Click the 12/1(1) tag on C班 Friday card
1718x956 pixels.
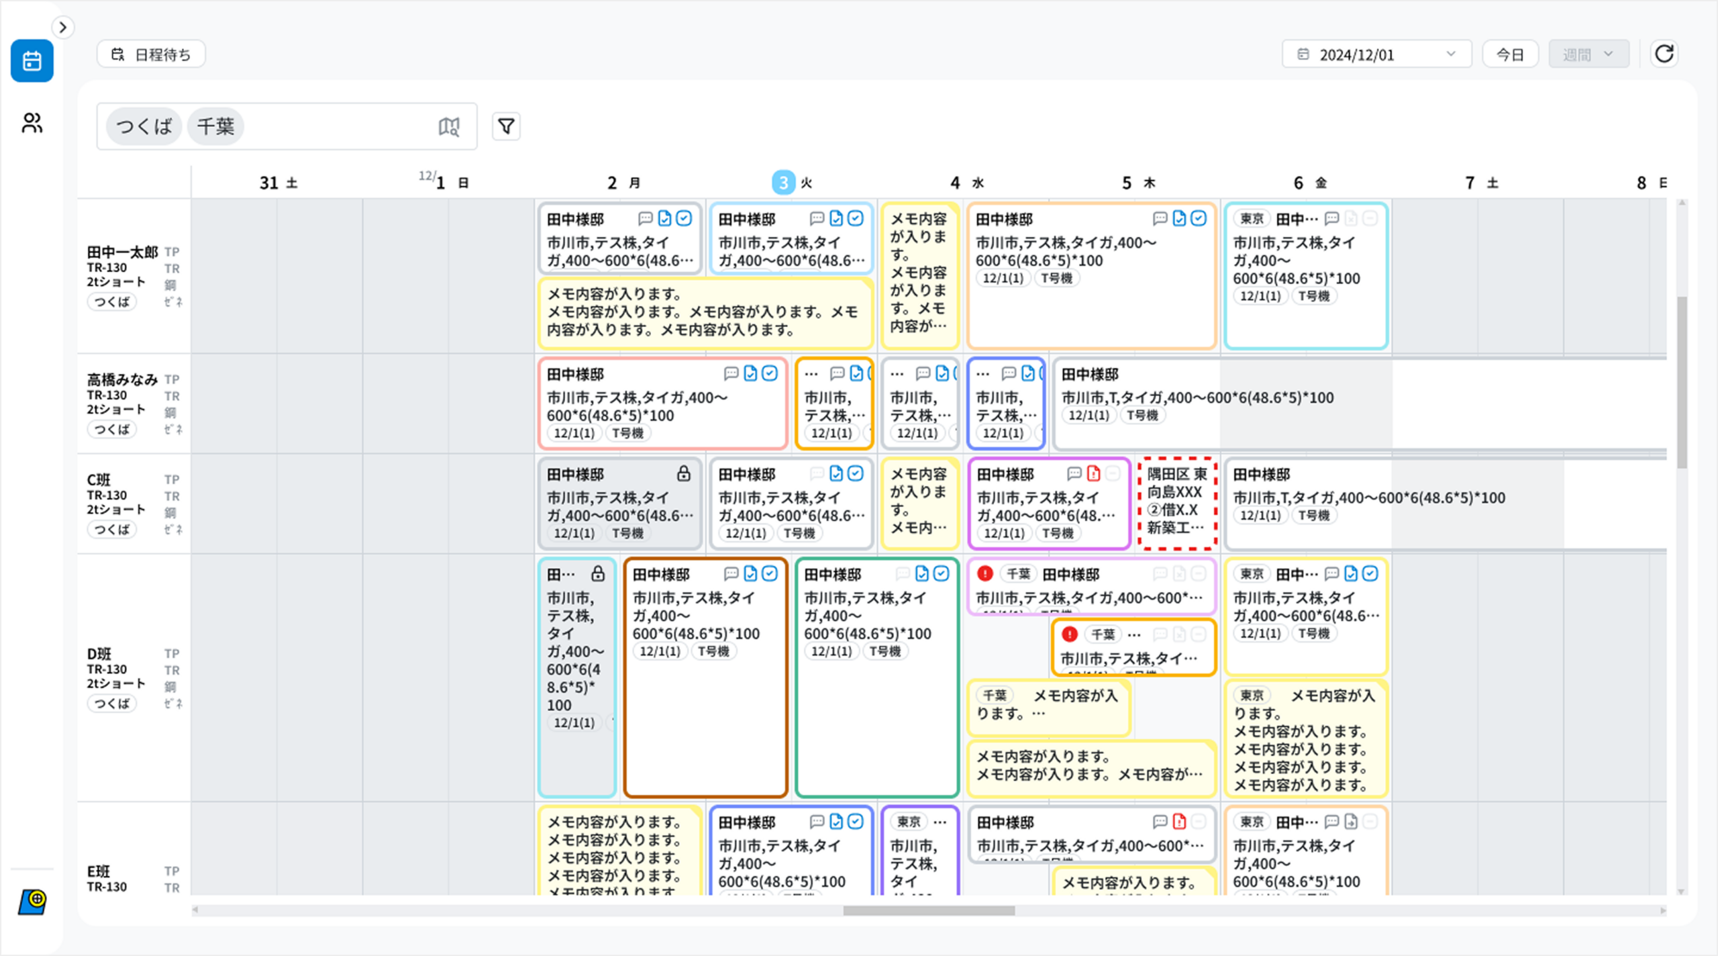[x=1260, y=516]
